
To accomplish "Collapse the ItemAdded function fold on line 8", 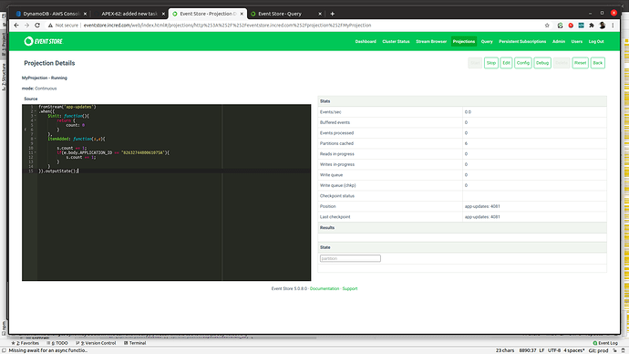I will pyautogui.click(x=36, y=139).
